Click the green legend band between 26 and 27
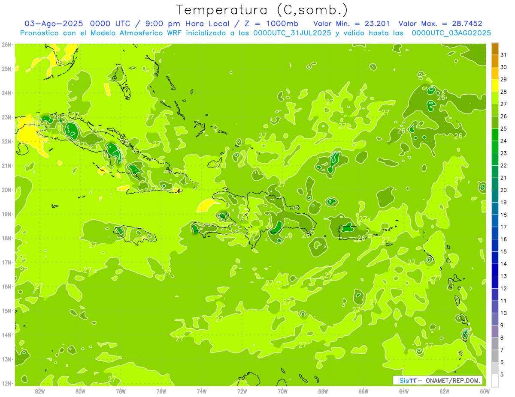 point(495,110)
